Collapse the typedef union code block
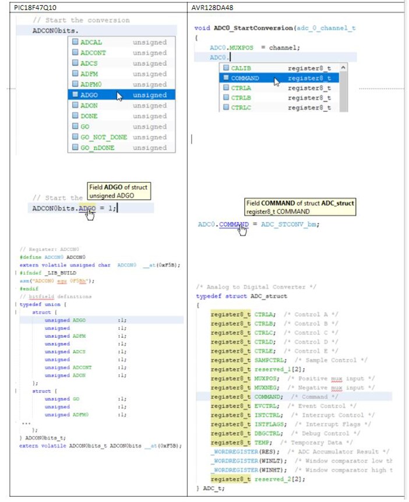409x502 pixels. 16,304
